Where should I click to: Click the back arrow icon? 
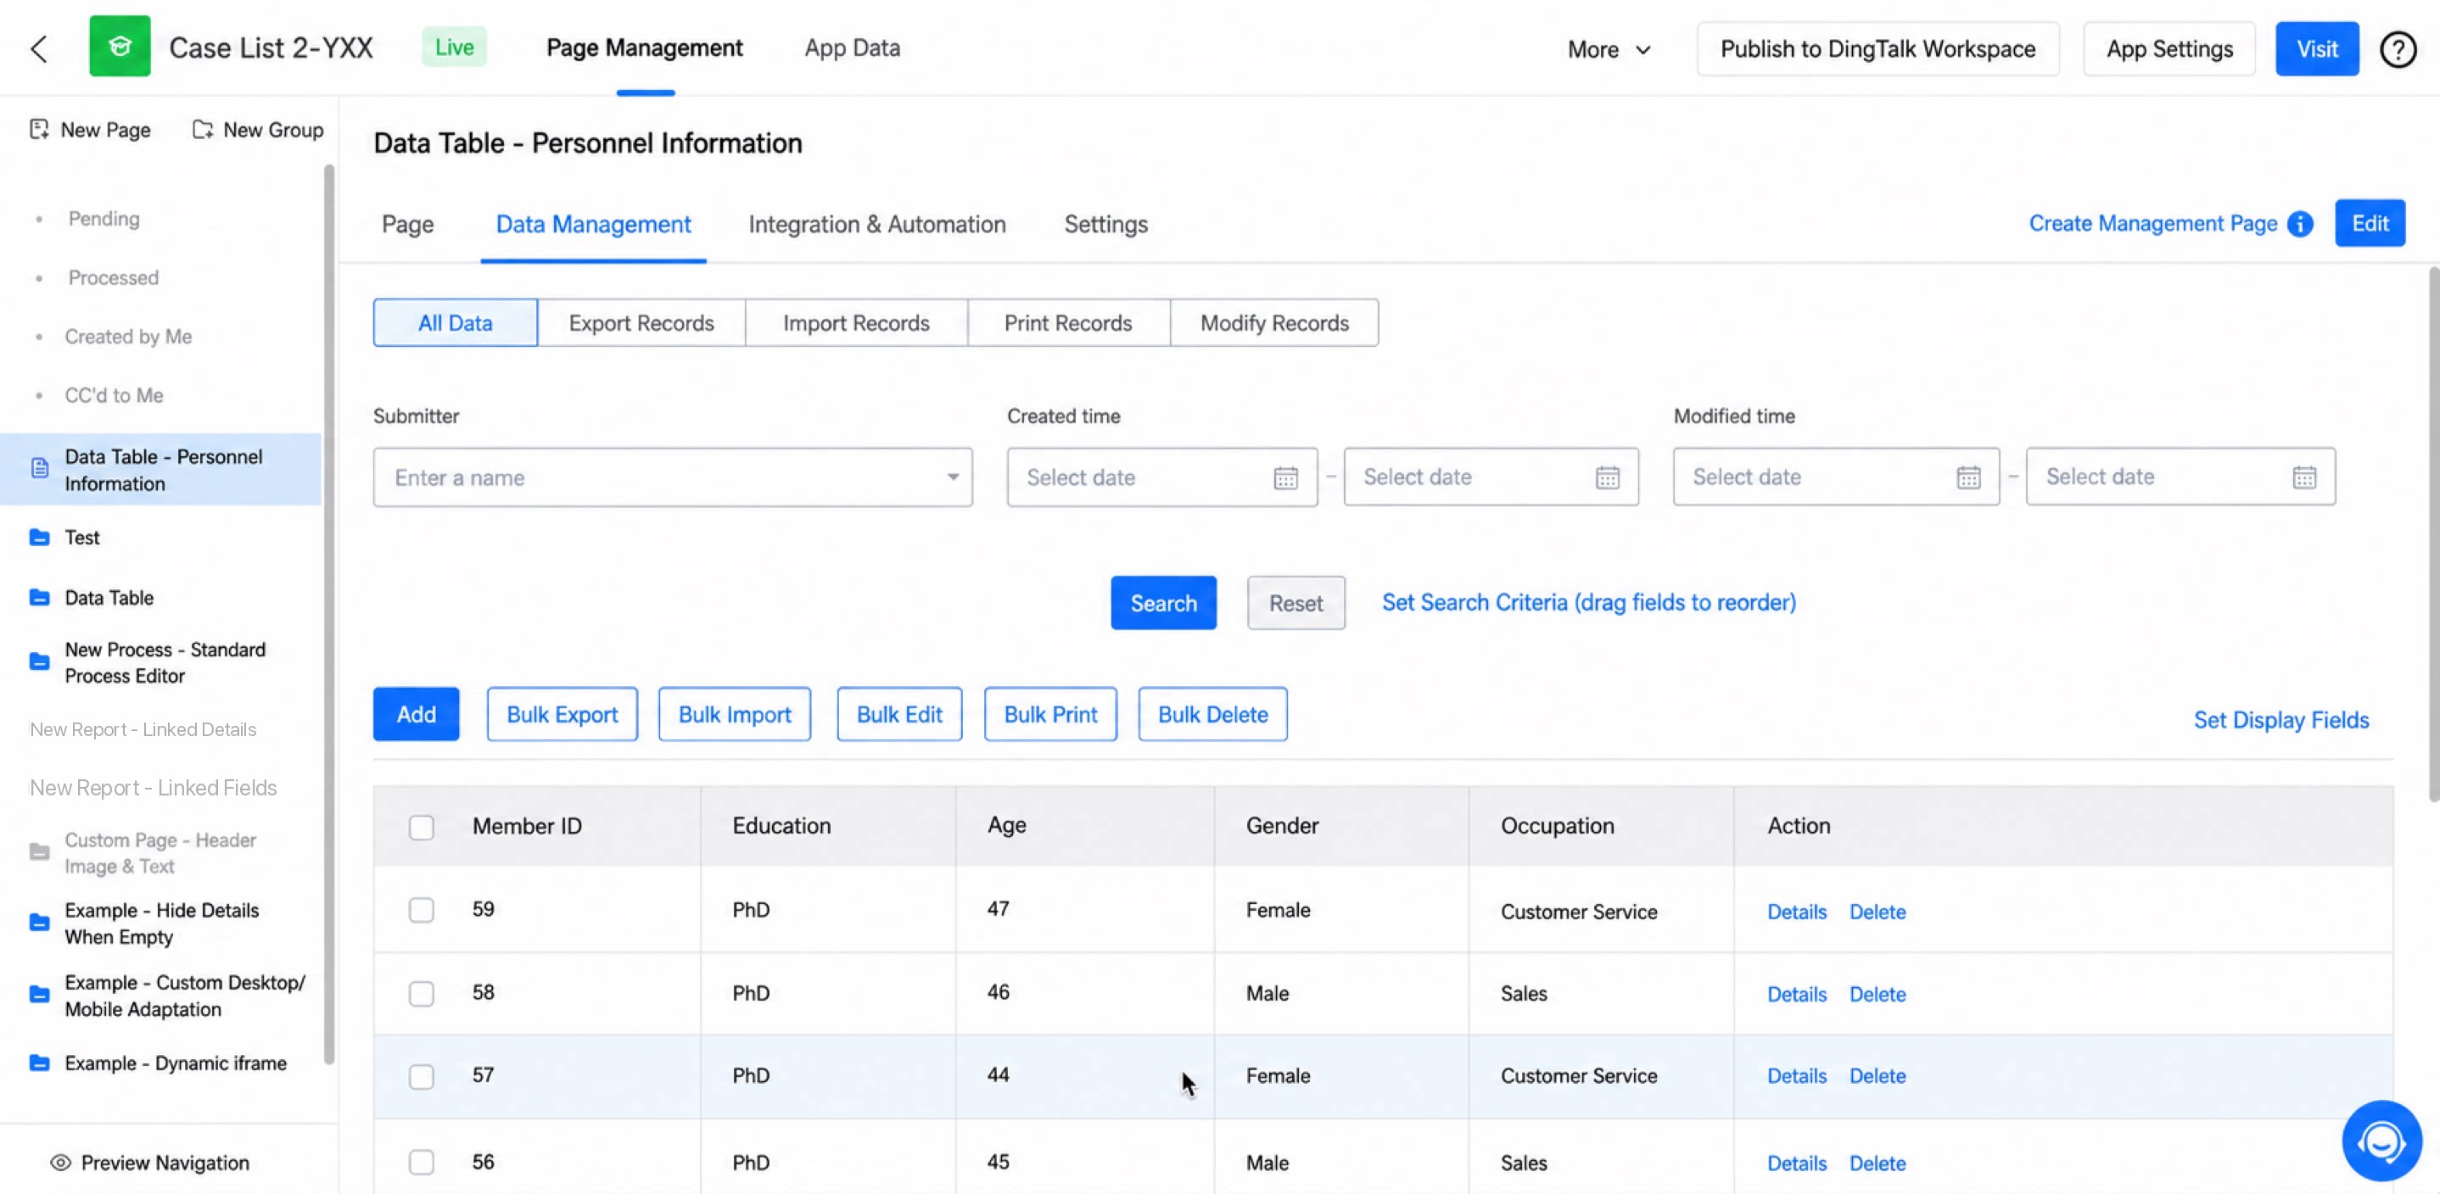click(x=39, y=48)
